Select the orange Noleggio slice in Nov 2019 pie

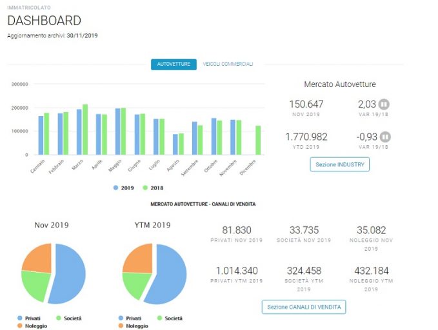(x=39, y=259)
